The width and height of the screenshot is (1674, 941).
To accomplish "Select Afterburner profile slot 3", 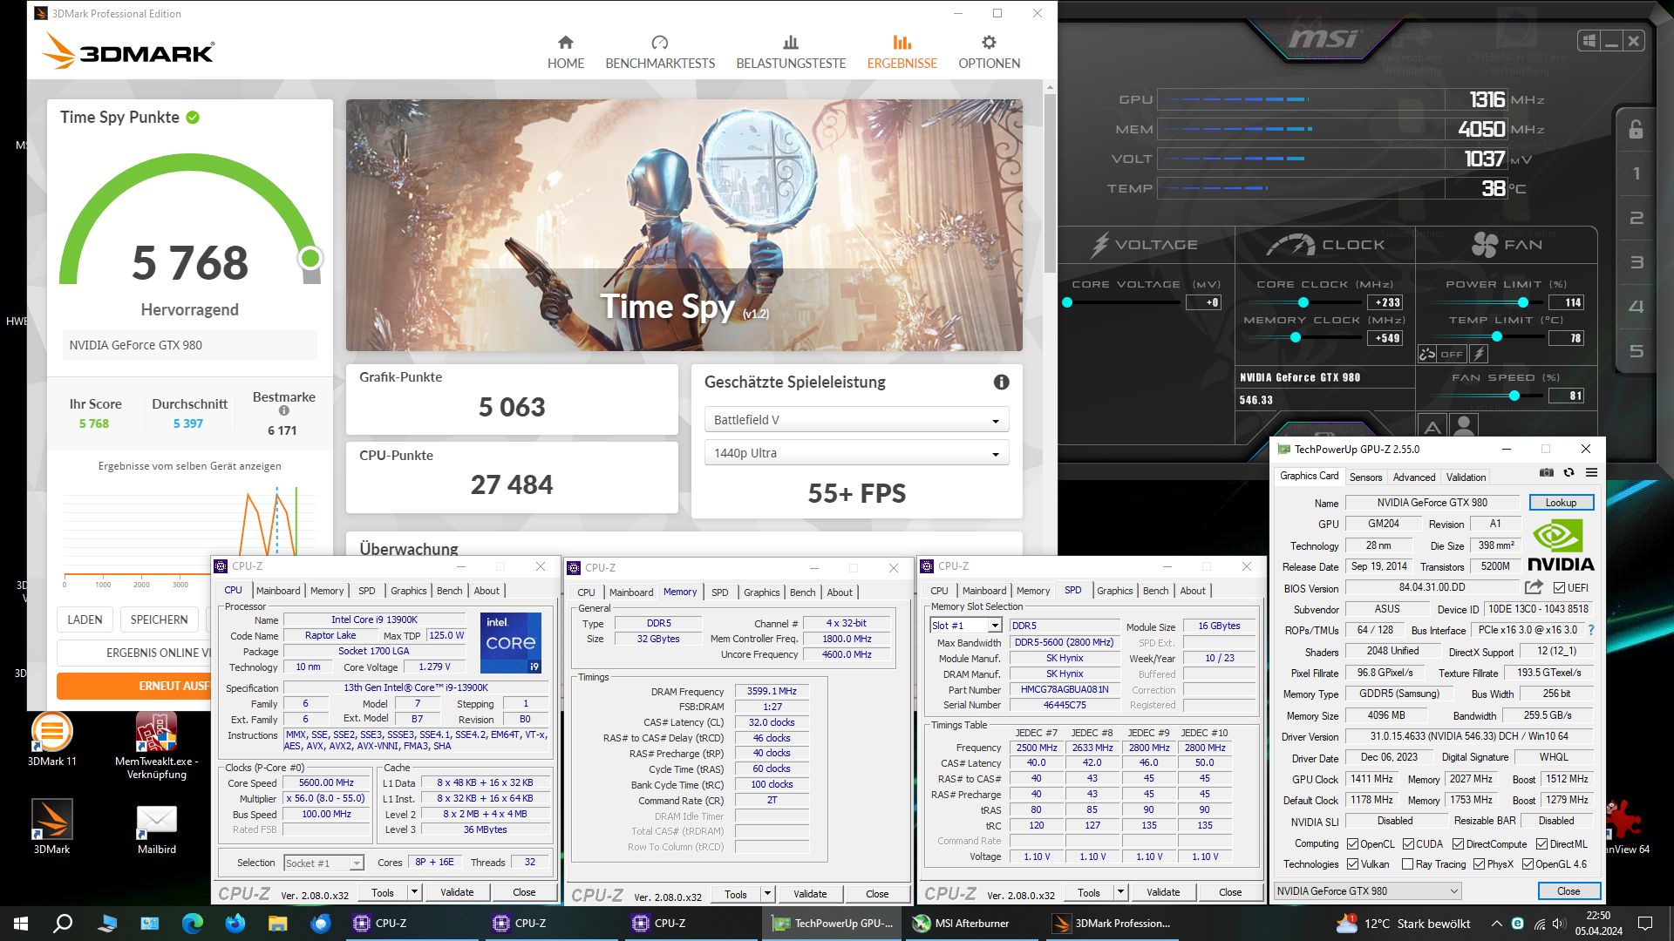I will pos(1637,262).
